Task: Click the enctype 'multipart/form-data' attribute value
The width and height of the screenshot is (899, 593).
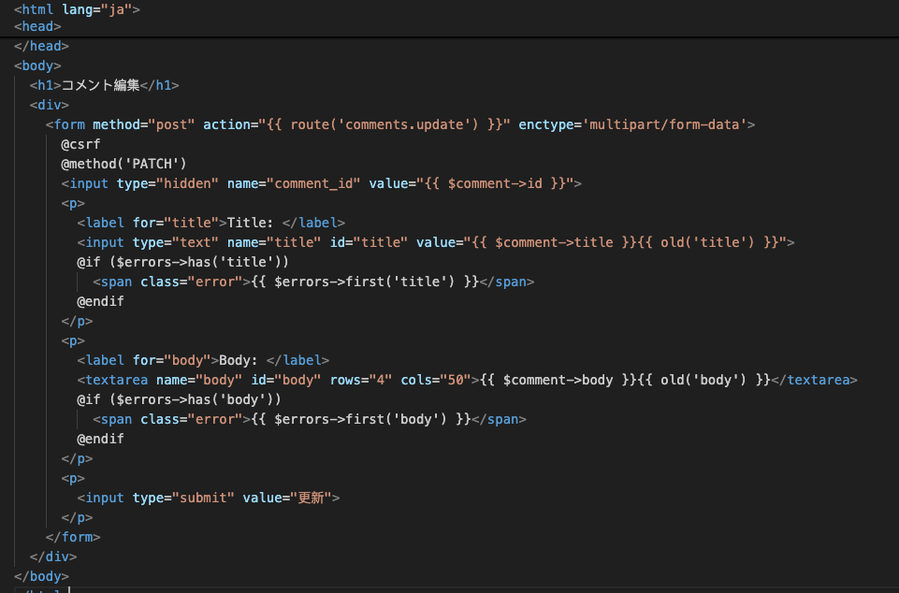Action: (x=664, y=124)
